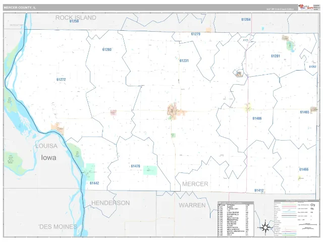Click ZIP code label 61264
The image size is (323, 242).
point(246,20)
